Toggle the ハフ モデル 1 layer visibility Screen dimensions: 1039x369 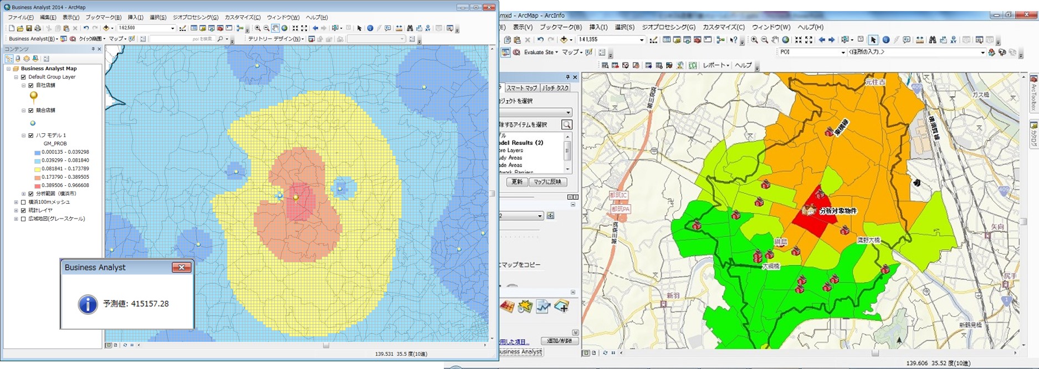[x=31, y=136]
